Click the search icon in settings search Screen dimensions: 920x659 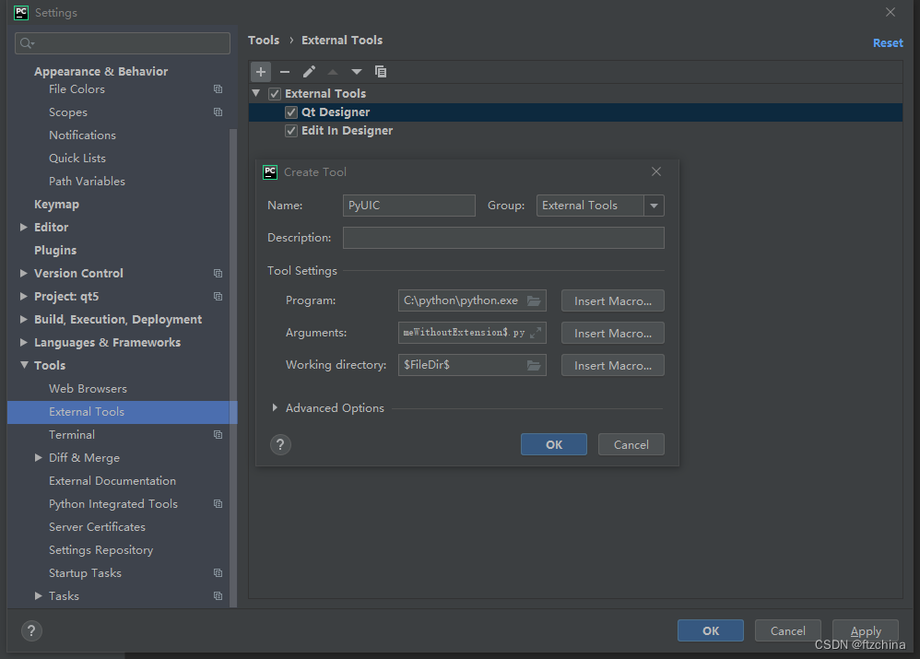pyautogui.click(x=27, y=43)
